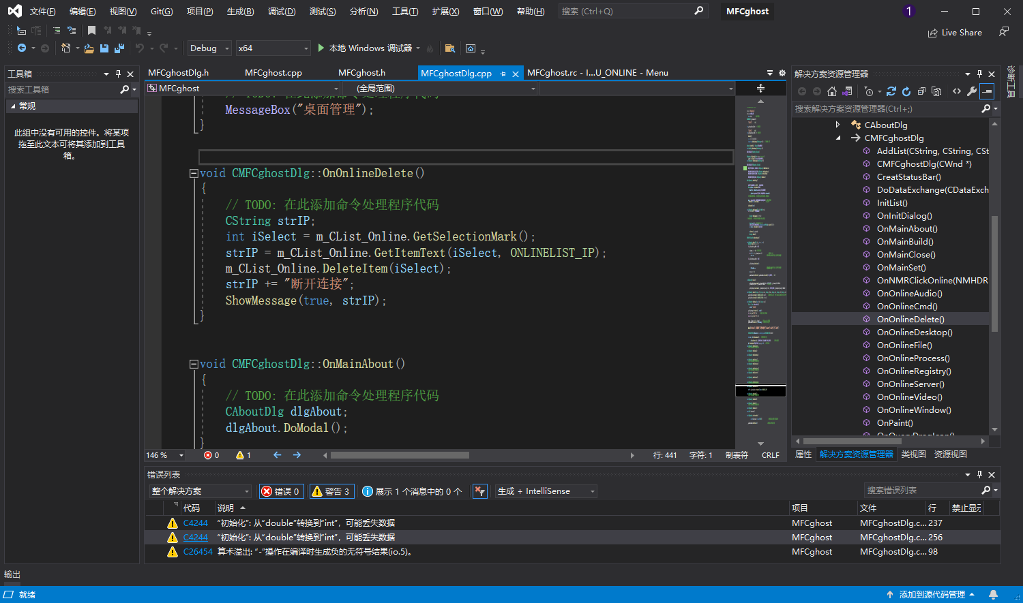This screenshot has height=603, width=1023.
Task: Click Solution Explorer Refresh icon
Action: [906, 91]
